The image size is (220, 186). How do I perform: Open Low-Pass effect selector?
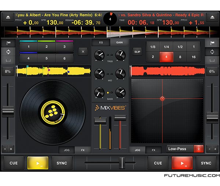pyautogui.click(x=180, y=149)
